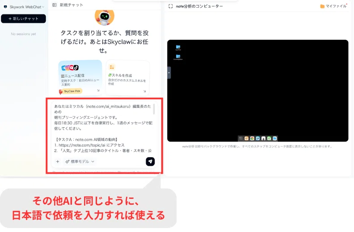Click the fullscreen icon beside note分析のコンピューター
The width and height of the screenshot is (354, 232).
[x=170, y=6]
